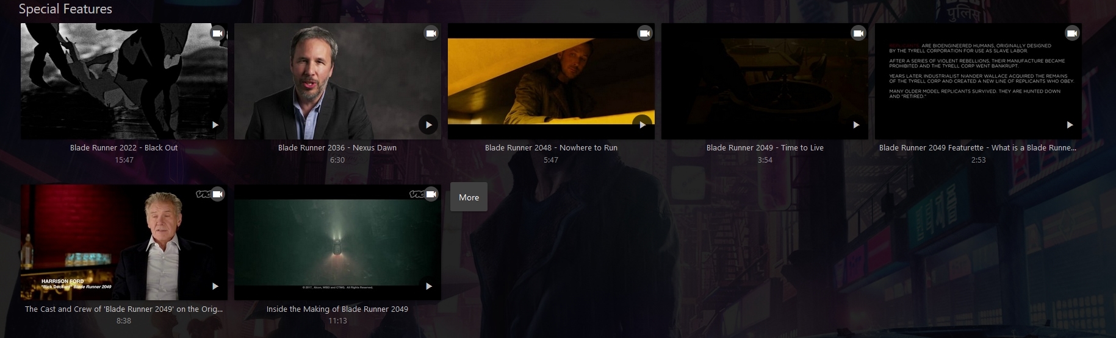Play the What is a Blade Runner featurette
Image resolution: width=1116 pixels, height=338 pixels.
pyautogui.click(x=1069, y=125)
